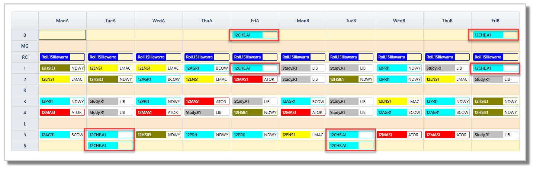Image resolution: width=540 pixels, height=172 pixels.
Task: Select the FriB column header
Action: pos(495,21)
